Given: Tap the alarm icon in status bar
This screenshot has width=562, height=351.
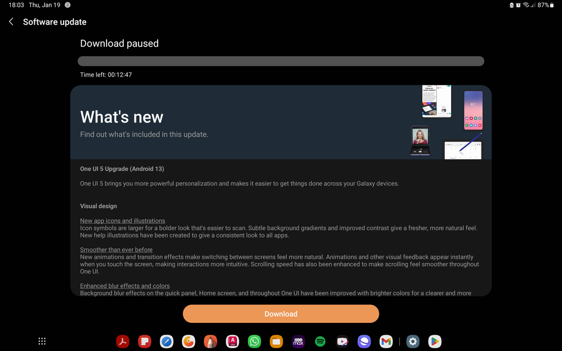Looking at the screenshot, I should coord(518,5).
